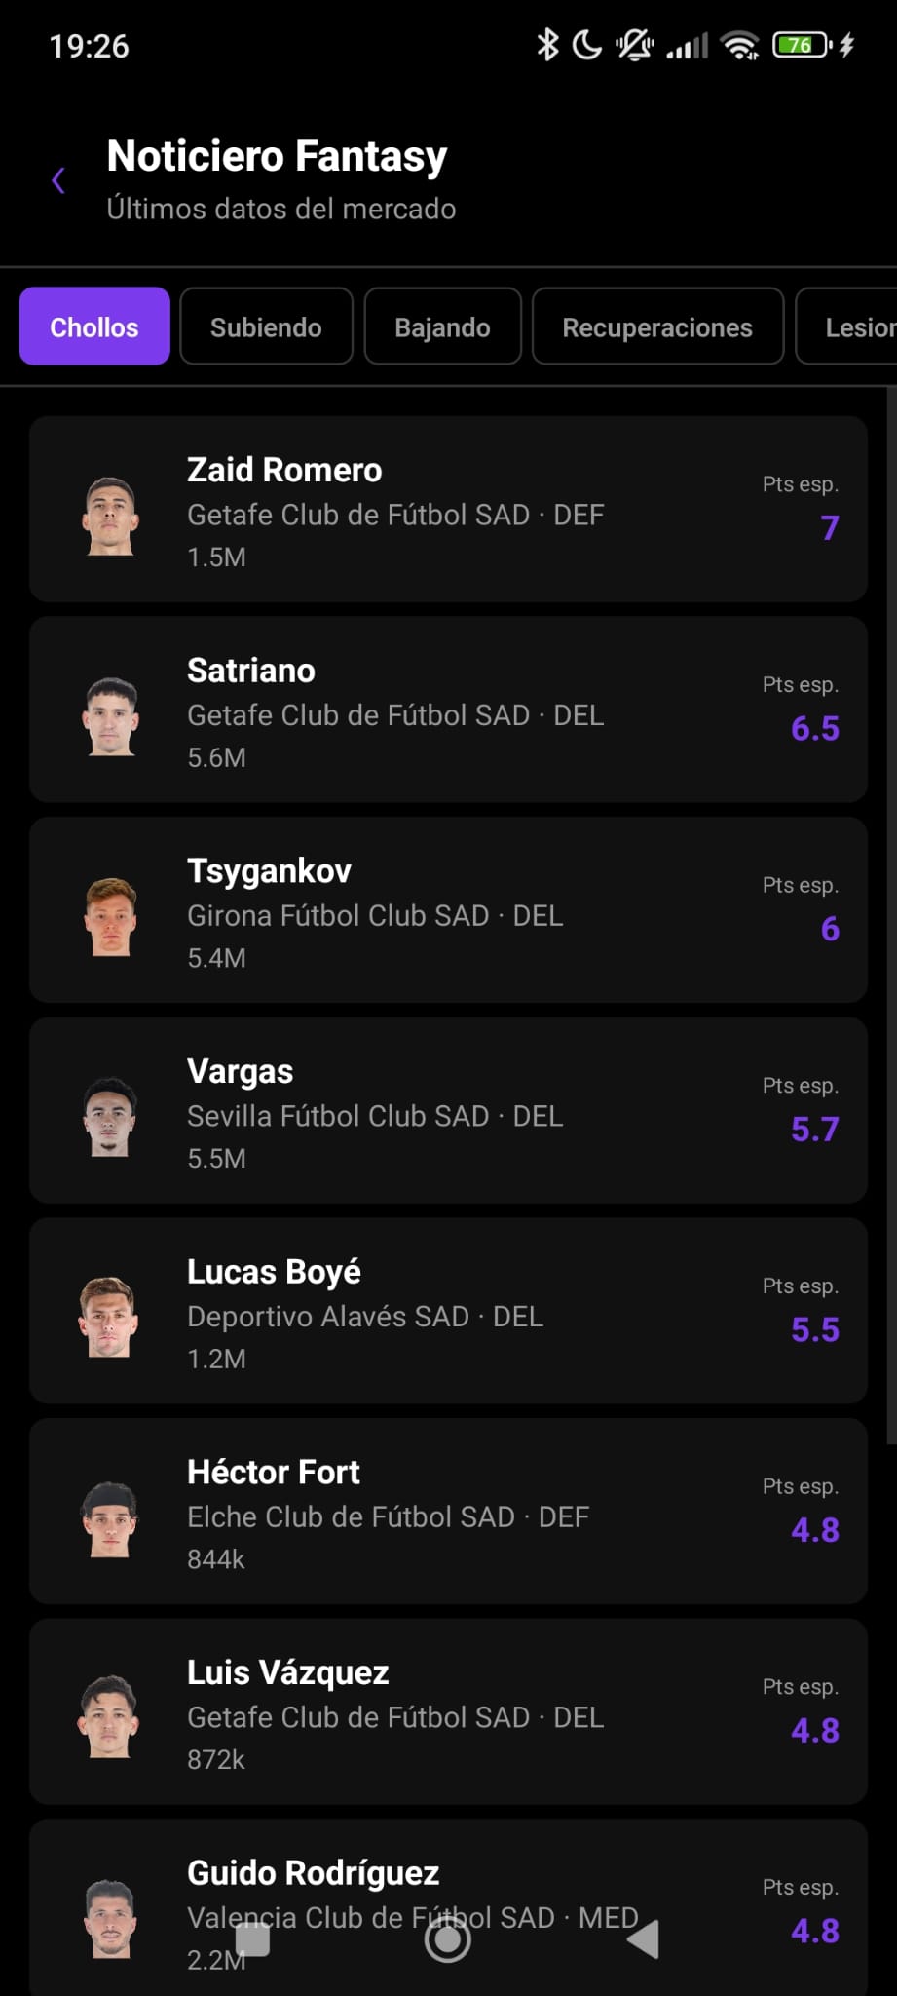Select the Chollos tab

(94, 326)
